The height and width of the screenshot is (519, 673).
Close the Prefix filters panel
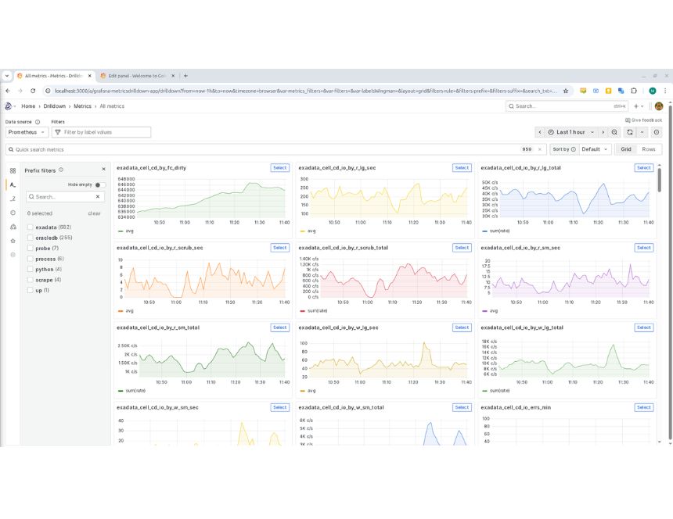click(x=103, y=169)
